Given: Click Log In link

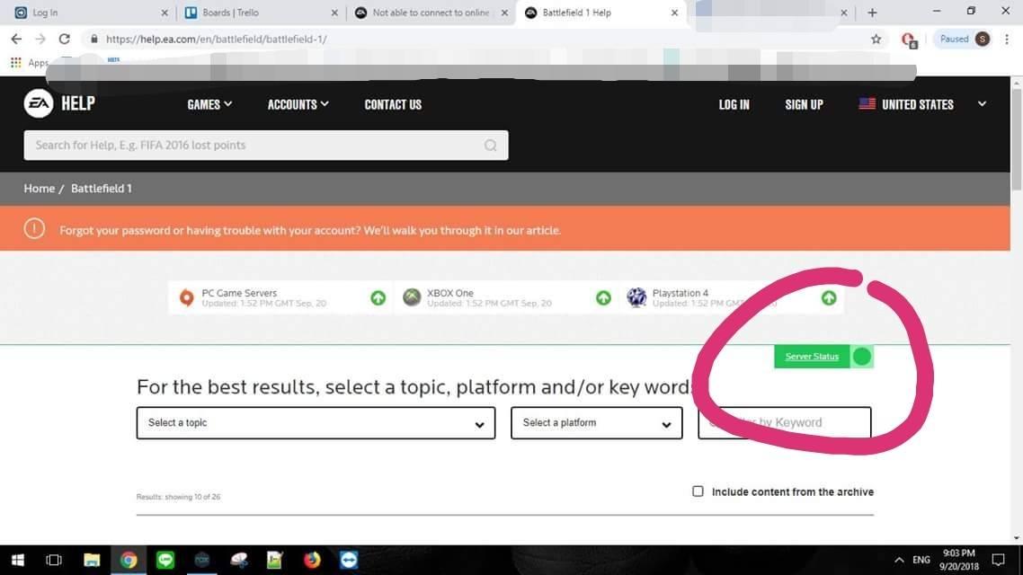Looking at the screenshot, I should pos(734,104).
